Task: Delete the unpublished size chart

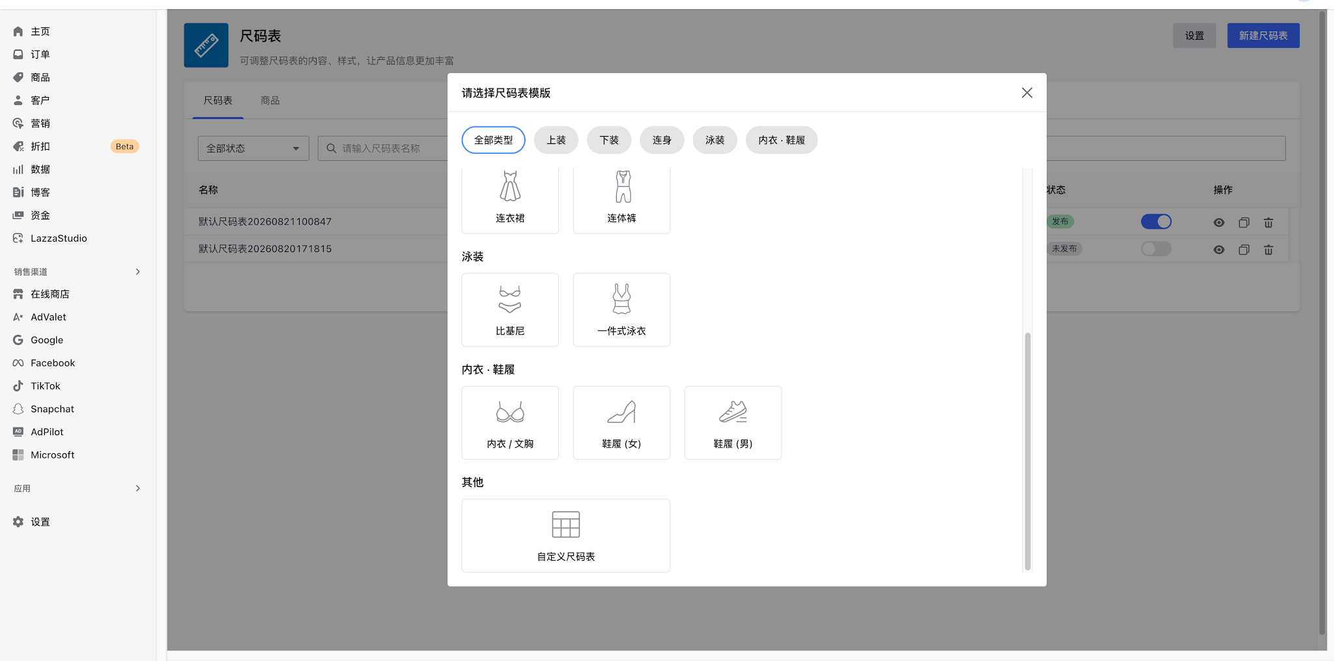Action: click(1268, 249)
